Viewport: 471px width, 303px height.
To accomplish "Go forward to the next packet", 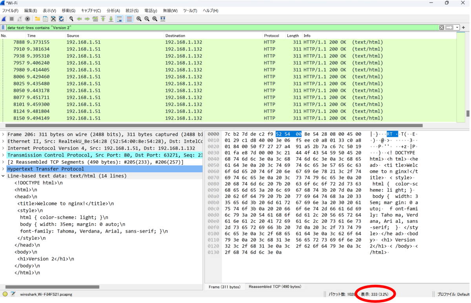I will [x=87, y=18].
